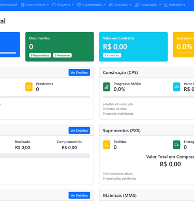Click the 0 Pendentes badge

coord(62,55)
